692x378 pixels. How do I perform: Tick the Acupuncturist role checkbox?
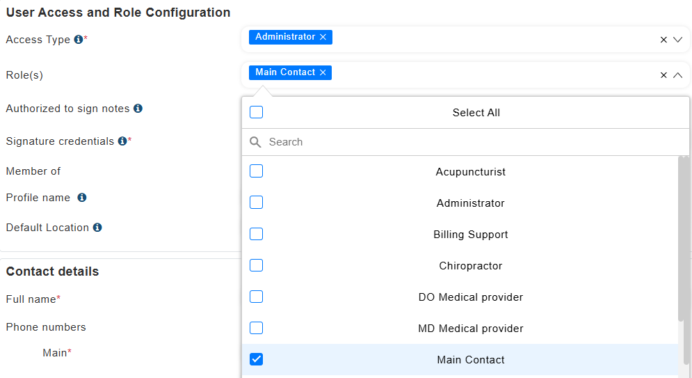(257, 171)
